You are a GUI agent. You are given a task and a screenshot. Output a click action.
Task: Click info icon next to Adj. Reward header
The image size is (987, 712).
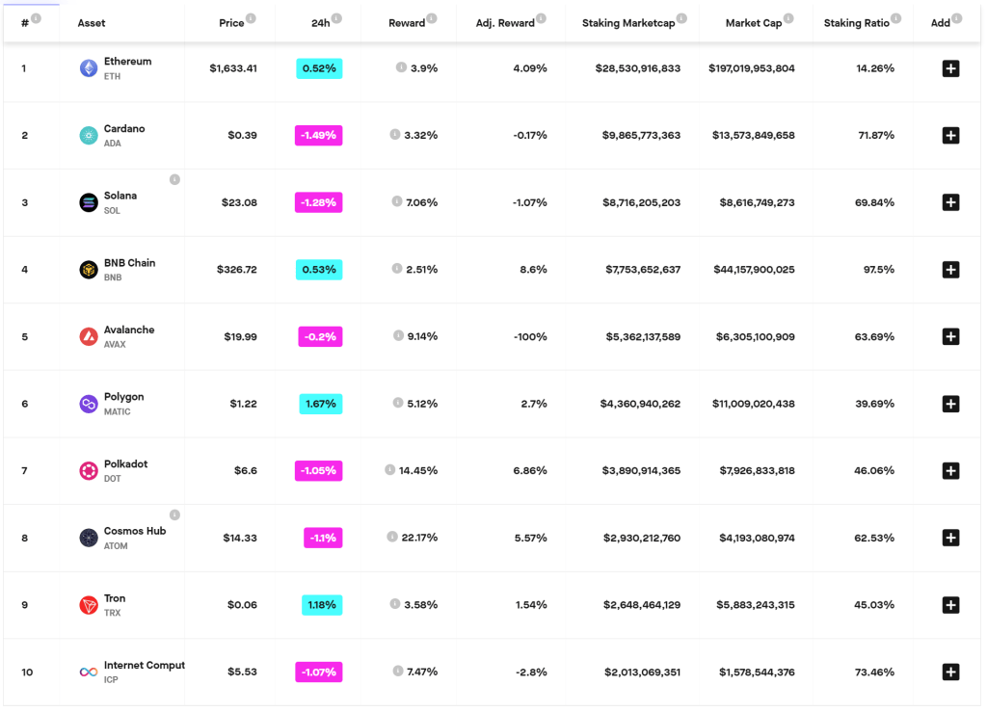point(542,19)
